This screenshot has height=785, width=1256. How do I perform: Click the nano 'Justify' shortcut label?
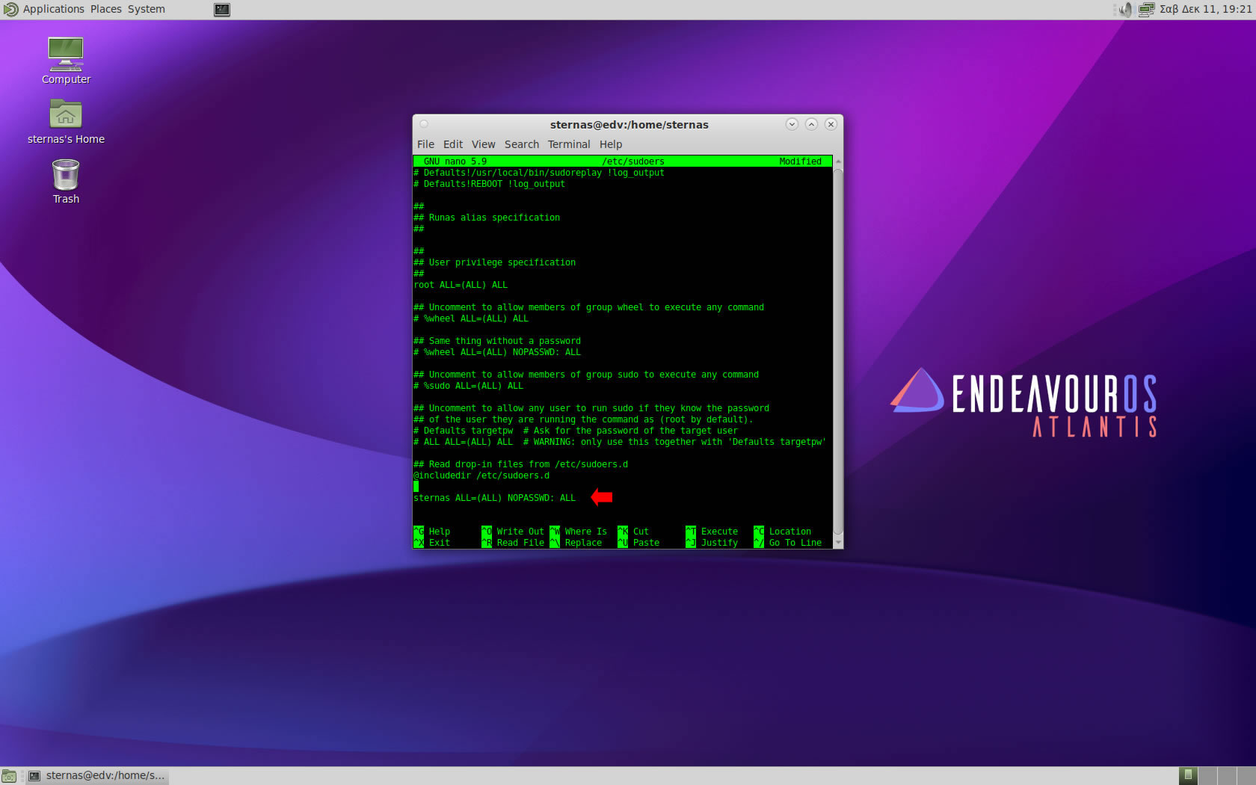719,543
